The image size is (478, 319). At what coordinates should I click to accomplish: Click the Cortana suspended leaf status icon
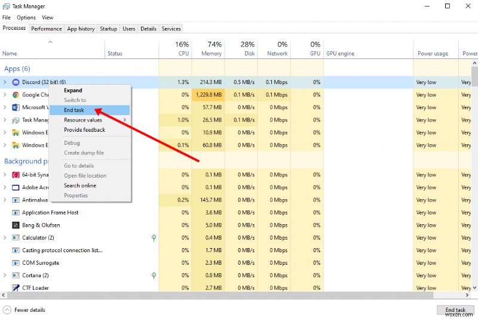(x=154, y=275)
